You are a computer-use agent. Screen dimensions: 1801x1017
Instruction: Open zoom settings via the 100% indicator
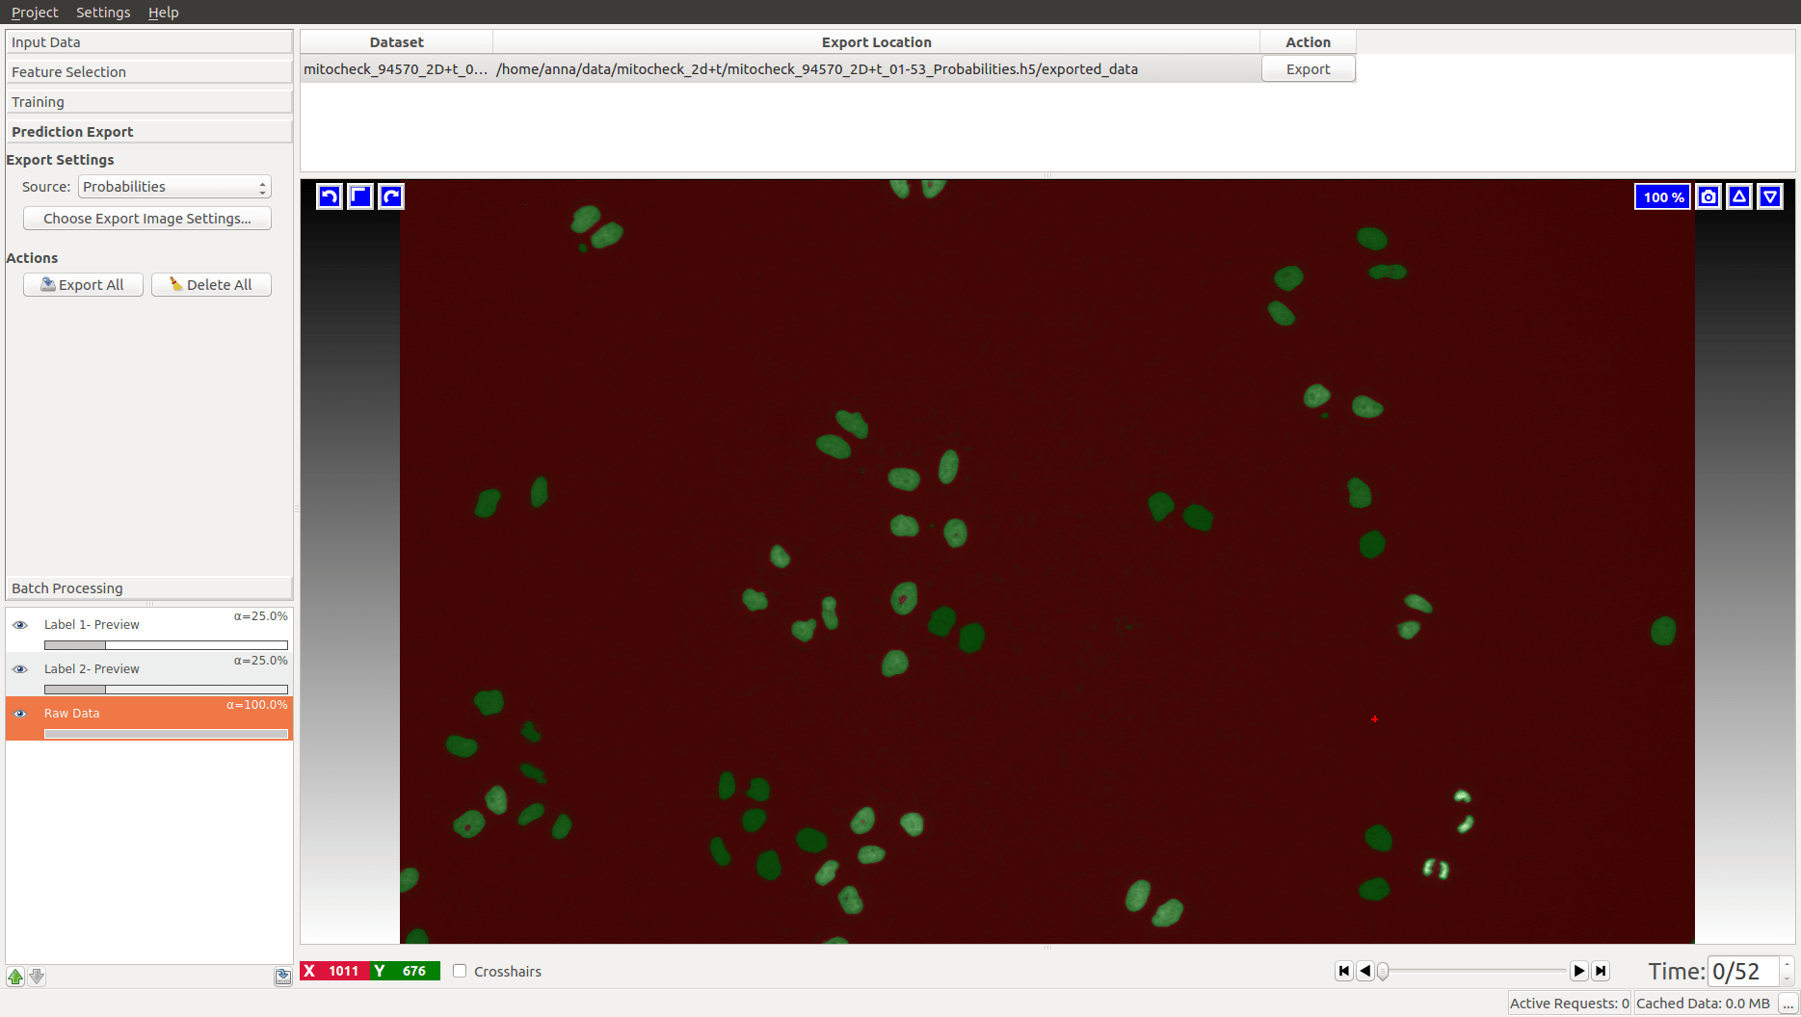(1661, 196)
